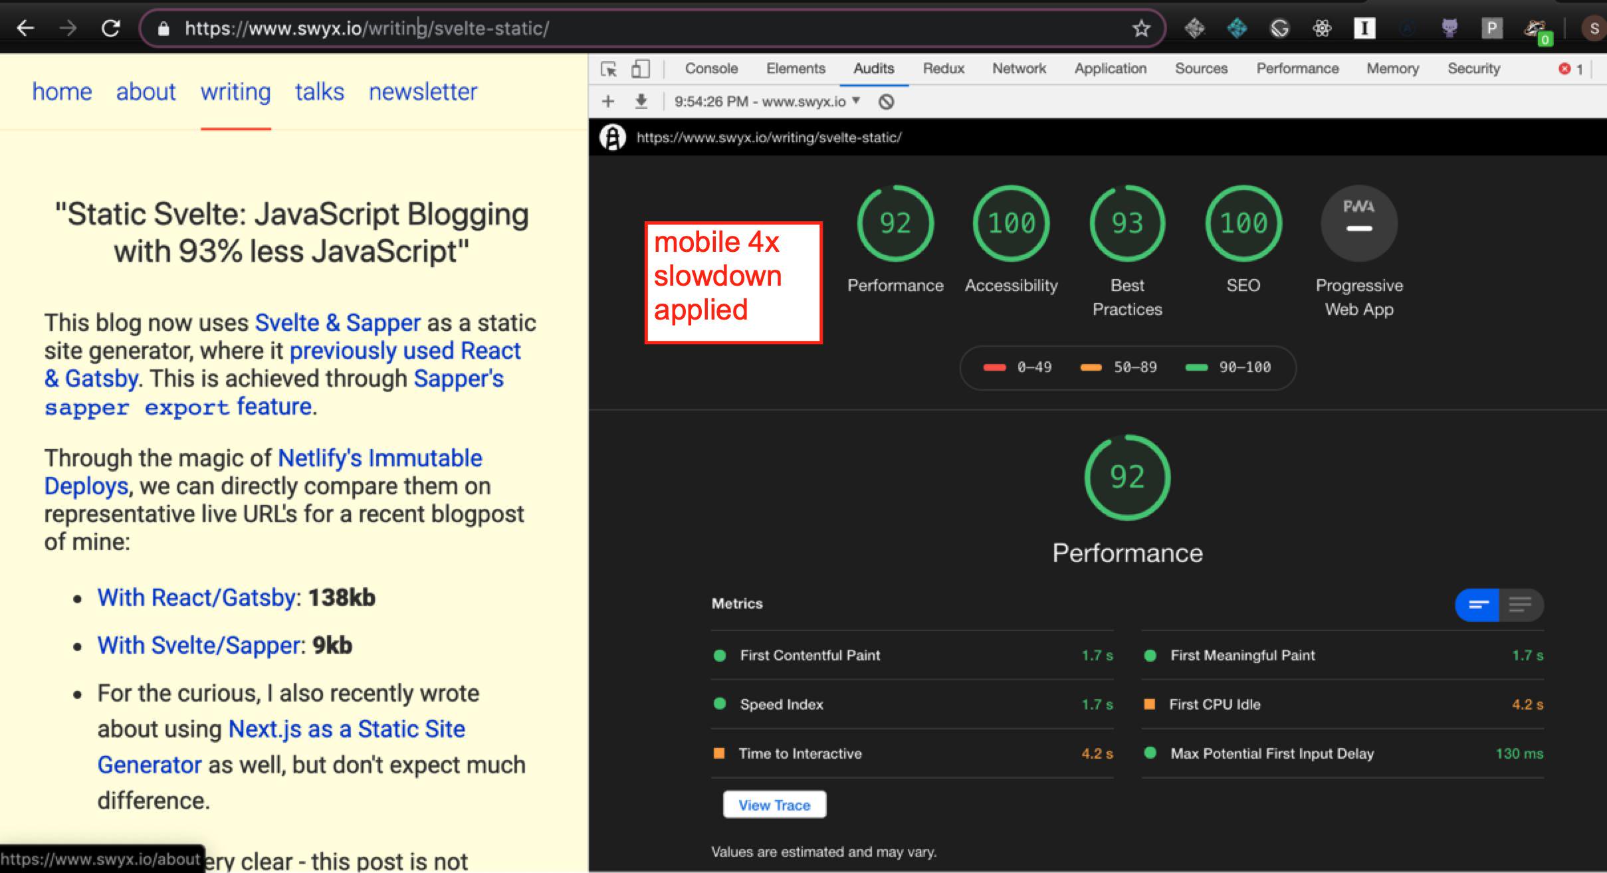Screen dimensions: 1607x873
Task: Open the 'With React/Gatsby' link
Action: [x=197, y=597]
